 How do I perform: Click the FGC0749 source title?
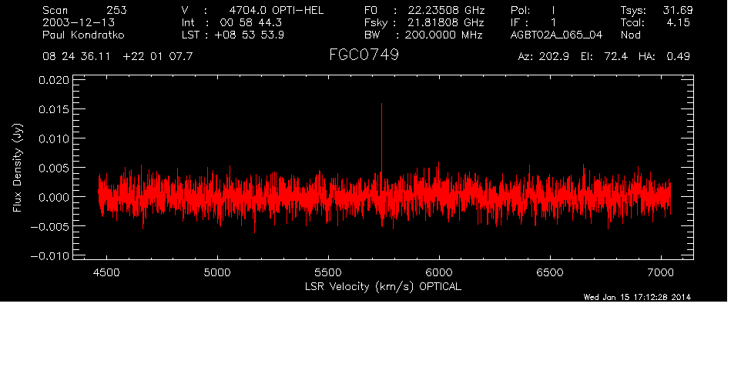click(x=364, y=55)
